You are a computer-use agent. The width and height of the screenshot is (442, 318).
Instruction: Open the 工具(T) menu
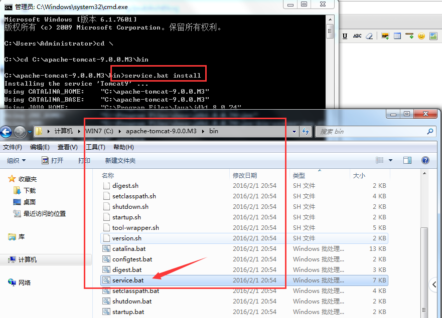(x=95, y=147)
